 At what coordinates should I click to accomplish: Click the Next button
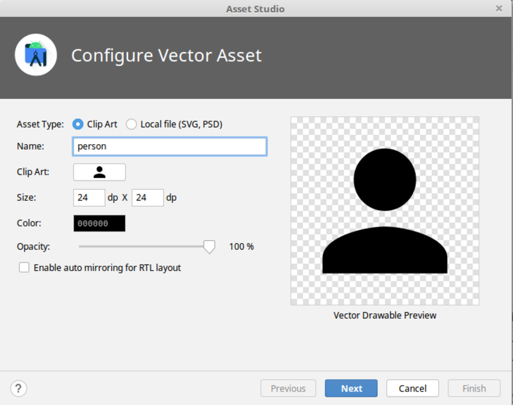coord(351,388)
